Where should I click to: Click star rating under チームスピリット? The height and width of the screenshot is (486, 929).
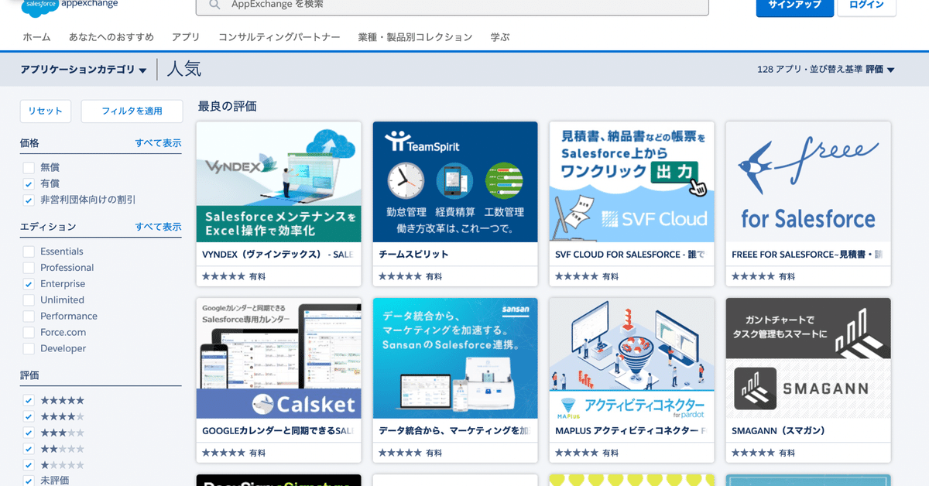coord(400,276)
